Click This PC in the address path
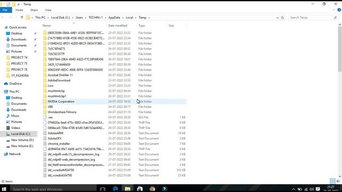The width and height of the screenshot is (342, 192). coord(40,18)
